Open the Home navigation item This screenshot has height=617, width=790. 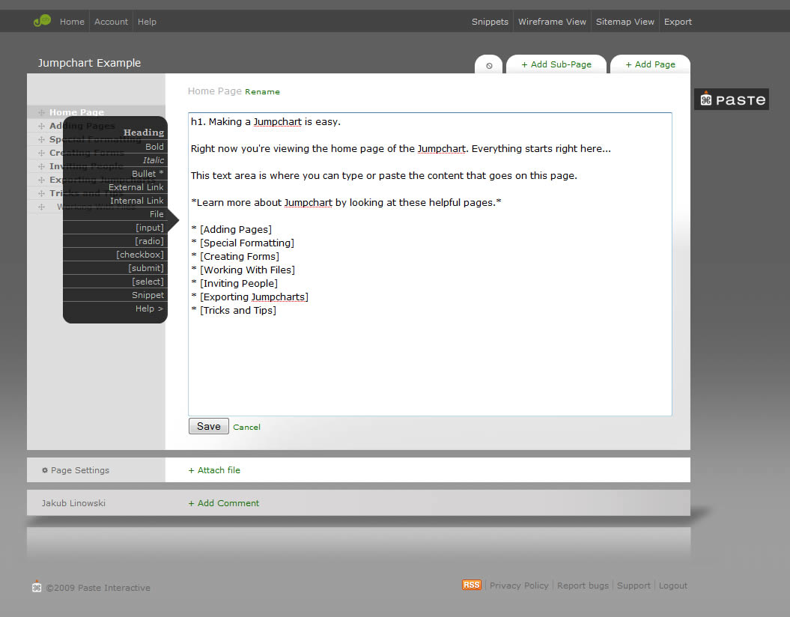pyautogui.click(x=72, y=22)
